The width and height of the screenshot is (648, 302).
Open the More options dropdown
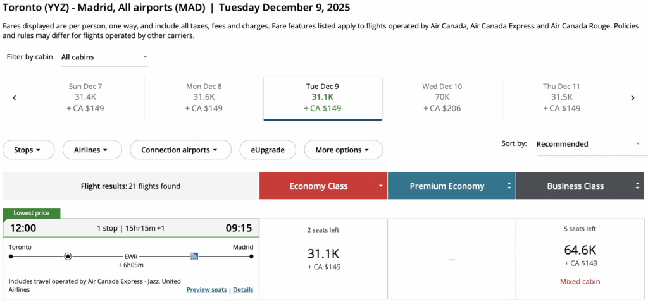pyautogui.click(x=343, y=150)
